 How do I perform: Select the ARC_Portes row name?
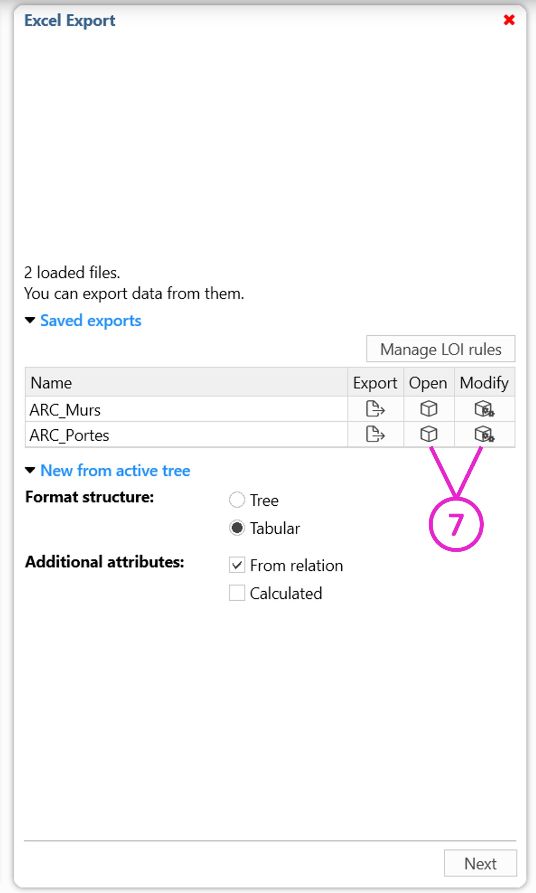[x=70, y=435]
